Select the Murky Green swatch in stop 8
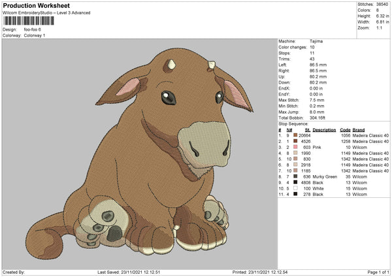The width and height of the screenshot is (392, 277). coord(296,176)
